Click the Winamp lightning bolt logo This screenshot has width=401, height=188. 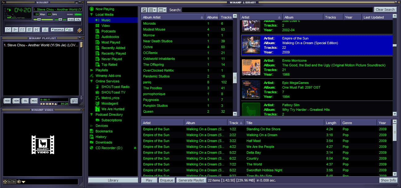click(x=79, y=30)
